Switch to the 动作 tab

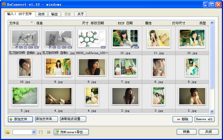[x=41, y=14]
